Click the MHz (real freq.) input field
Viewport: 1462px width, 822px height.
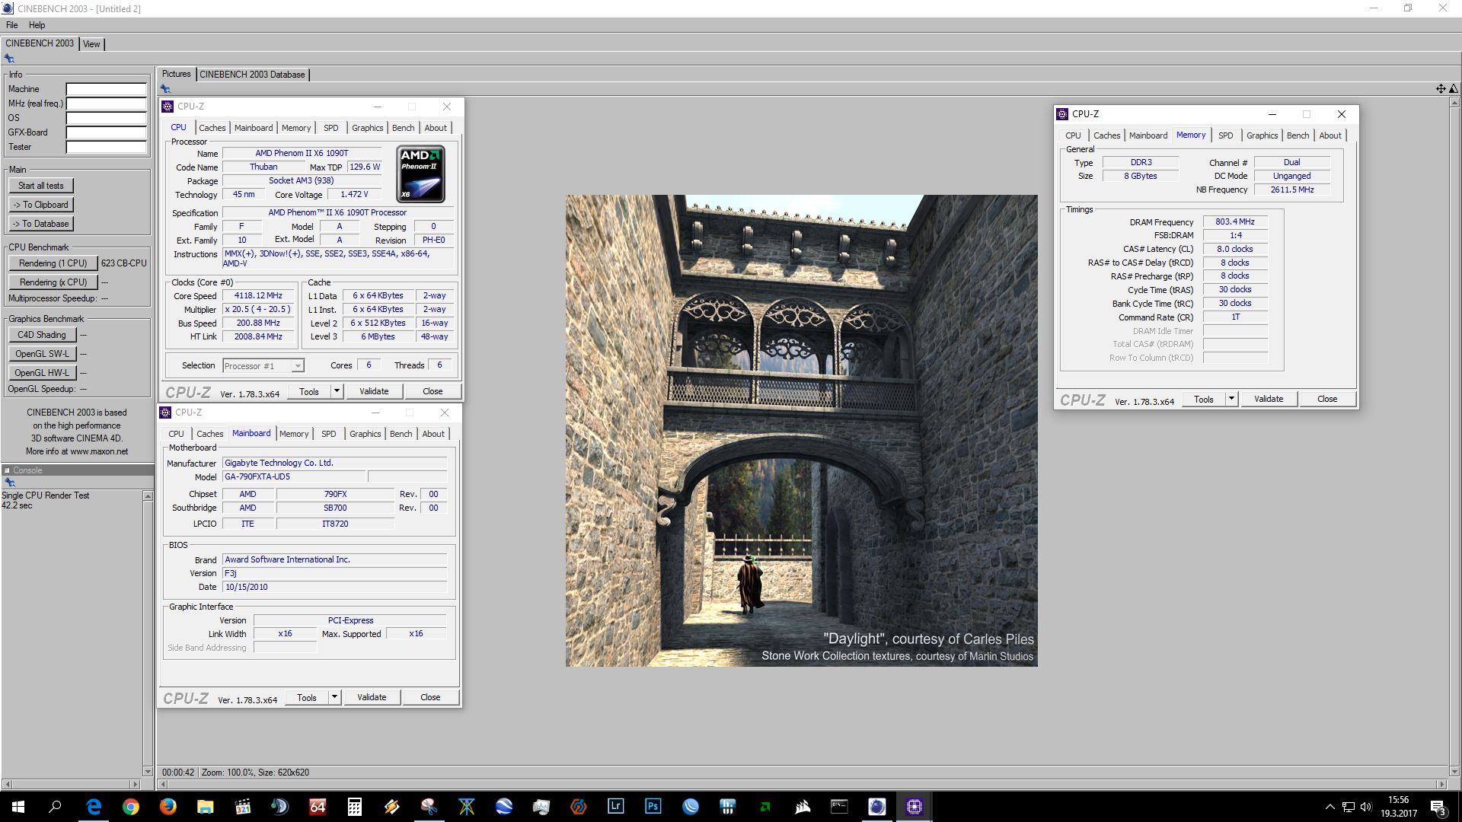tap(107, 104)
